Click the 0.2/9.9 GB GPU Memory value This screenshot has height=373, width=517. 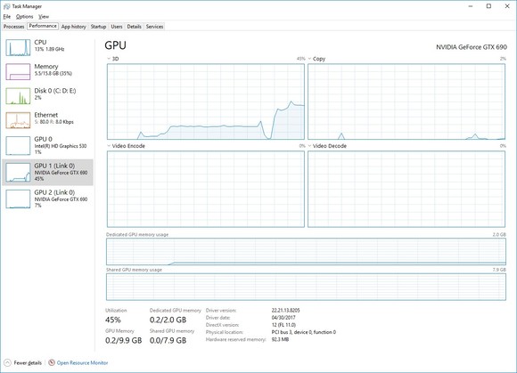(124, 340)
